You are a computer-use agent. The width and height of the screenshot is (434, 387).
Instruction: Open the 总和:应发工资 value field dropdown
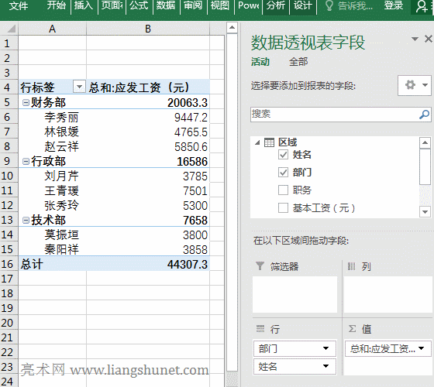422,348
